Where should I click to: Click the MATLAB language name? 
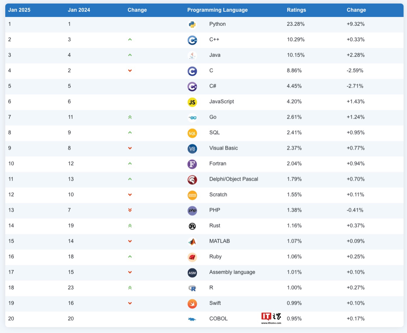pos(220,241)
